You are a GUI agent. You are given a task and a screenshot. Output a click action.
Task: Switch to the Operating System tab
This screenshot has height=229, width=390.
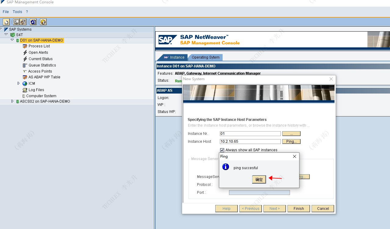[x=206, y=57]
